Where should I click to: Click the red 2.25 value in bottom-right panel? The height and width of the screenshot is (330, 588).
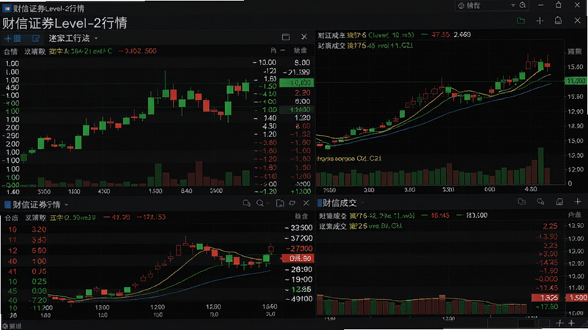pos(550,227)
